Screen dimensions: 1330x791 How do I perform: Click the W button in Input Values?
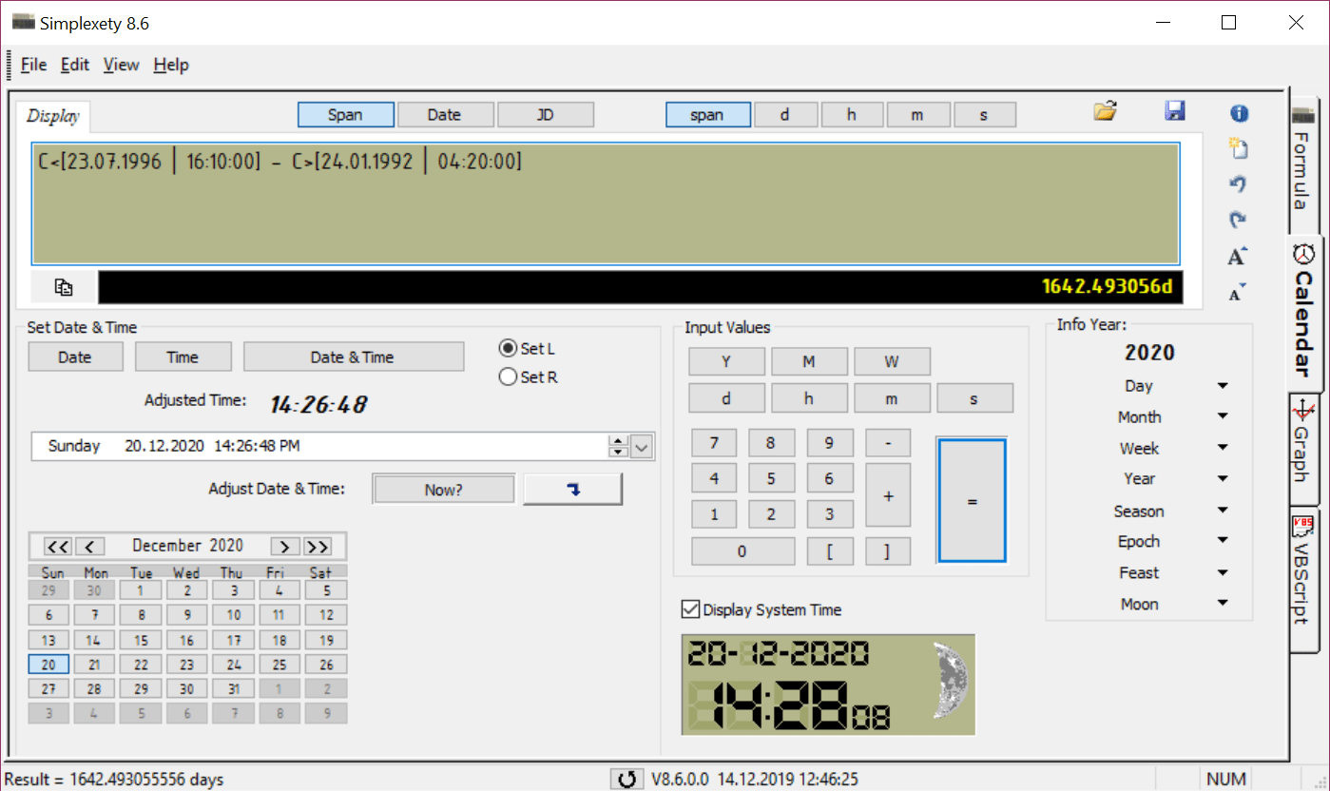[x=892, y=362]
